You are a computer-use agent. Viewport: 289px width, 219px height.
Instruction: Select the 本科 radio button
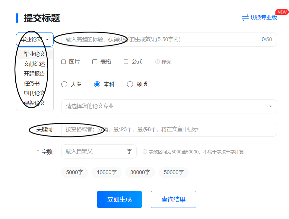97,84
